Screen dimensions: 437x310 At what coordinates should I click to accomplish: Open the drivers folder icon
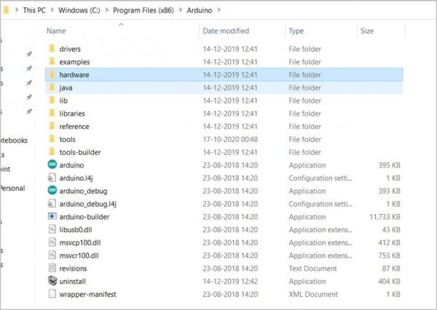coord(52,49)
